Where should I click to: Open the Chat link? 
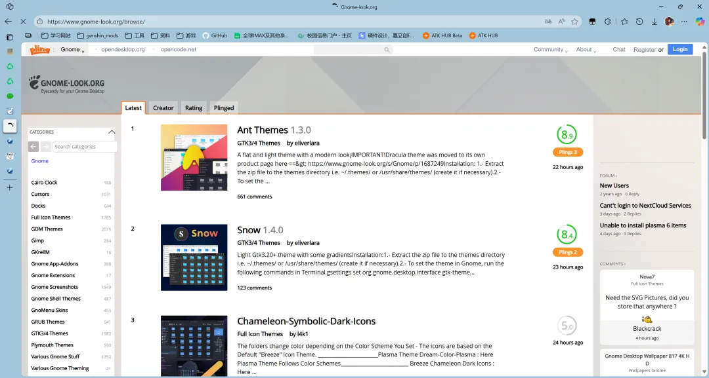click(619, 50)
